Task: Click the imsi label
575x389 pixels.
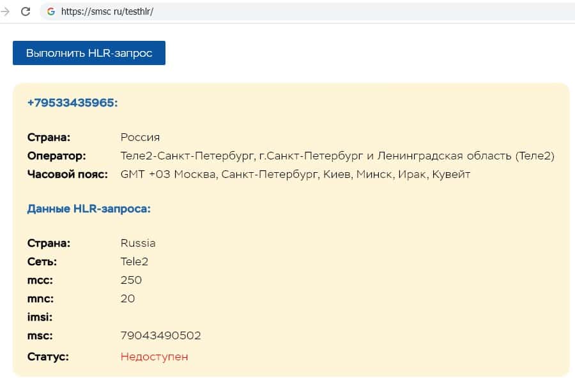Action: click(x=40, y=317)
